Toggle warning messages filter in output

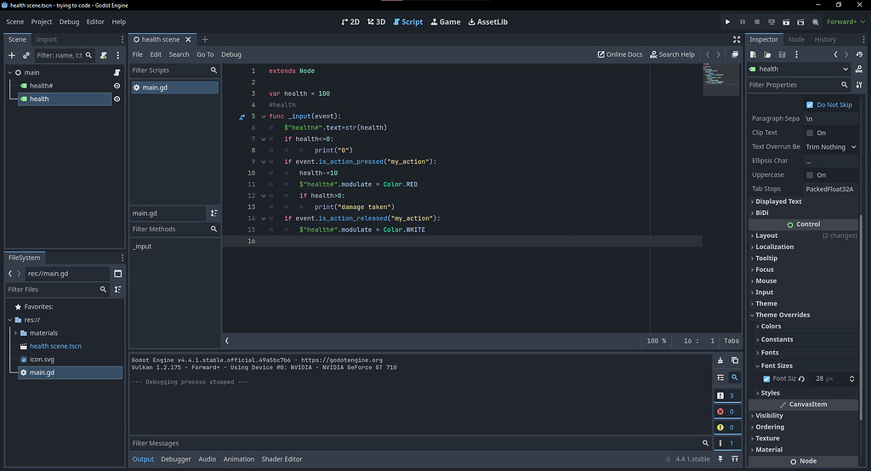point(727,427)
